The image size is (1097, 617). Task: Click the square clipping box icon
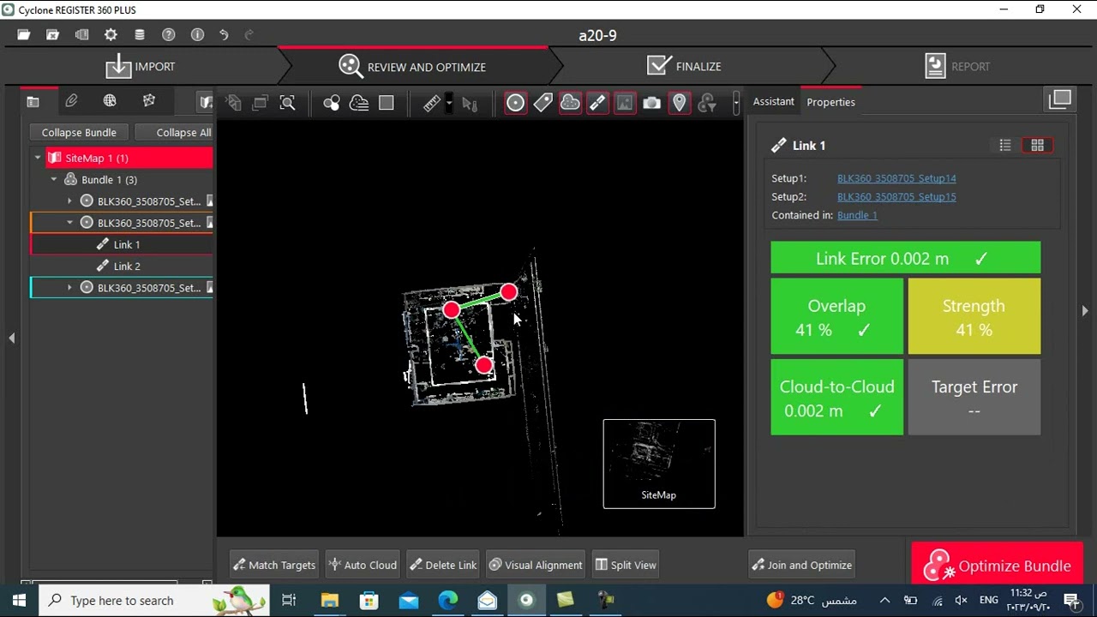pos(387,103)
